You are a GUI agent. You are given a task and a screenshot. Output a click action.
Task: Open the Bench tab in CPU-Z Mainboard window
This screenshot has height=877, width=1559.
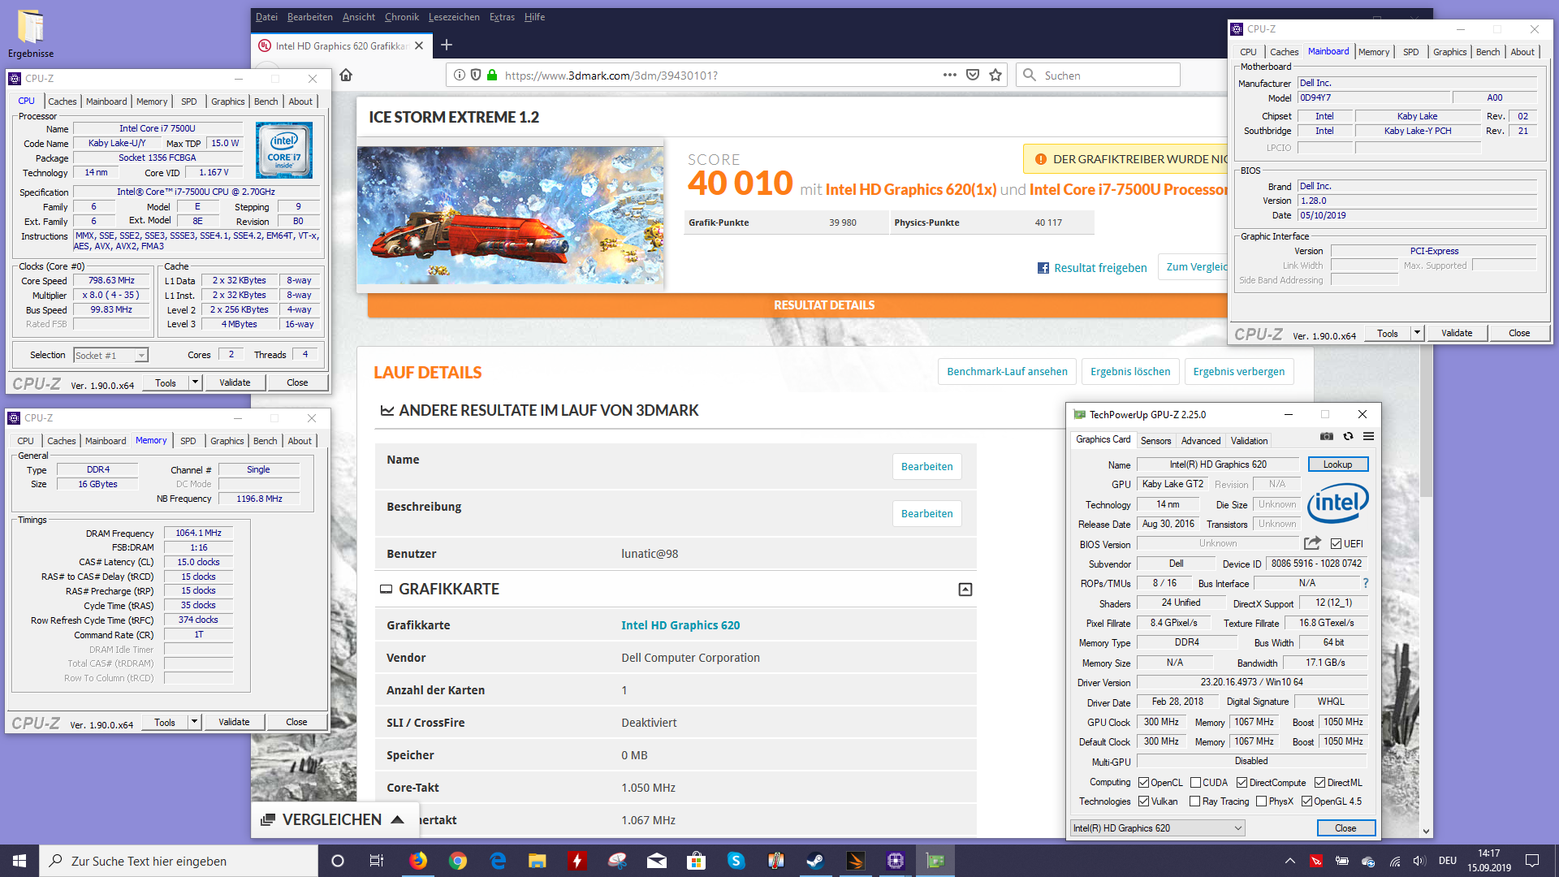[1488, 52]
